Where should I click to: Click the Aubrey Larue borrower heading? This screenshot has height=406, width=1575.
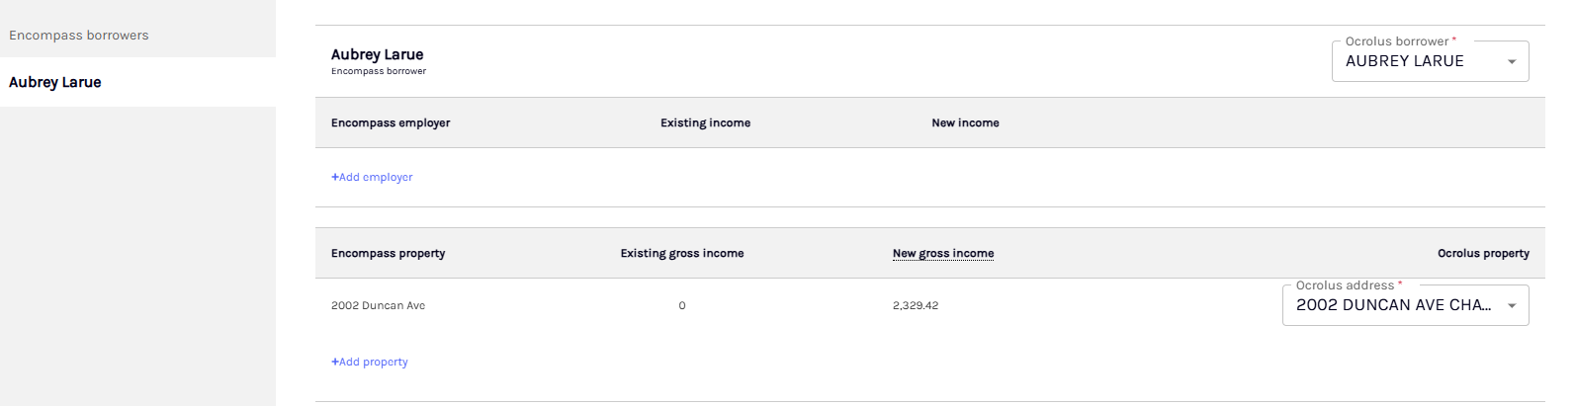point(378,54)
